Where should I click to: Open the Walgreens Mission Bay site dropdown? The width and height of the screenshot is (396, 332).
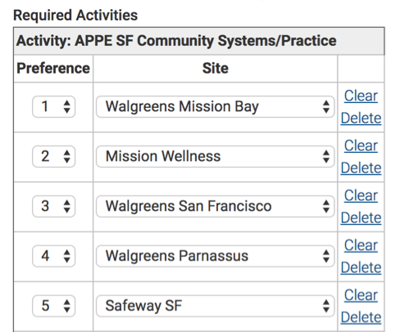click(x=216, y=106)
